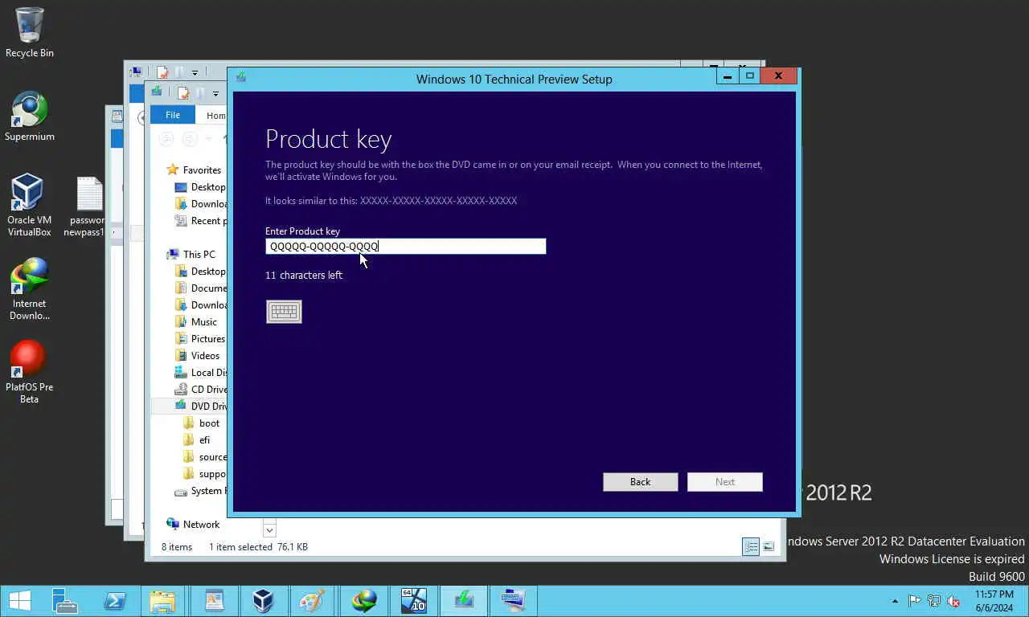Click the muted volume icon in tray

pyautogui.click(x=953, y=601)
